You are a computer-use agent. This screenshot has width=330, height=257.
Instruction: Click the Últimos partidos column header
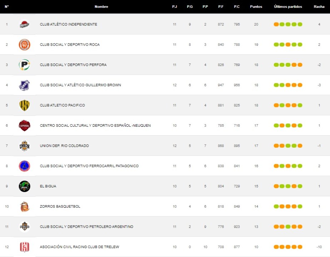(x=288, y=7)
